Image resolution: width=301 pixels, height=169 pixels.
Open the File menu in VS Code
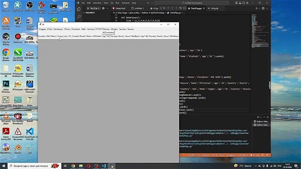pos(83,3)
